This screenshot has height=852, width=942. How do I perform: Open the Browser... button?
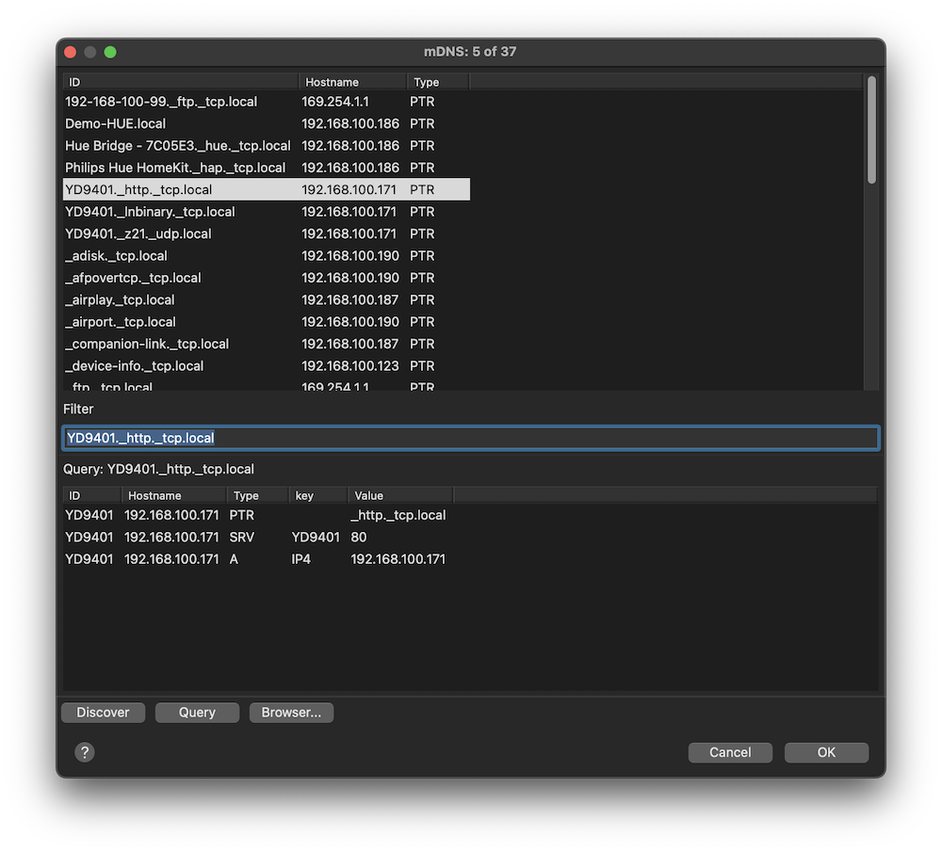291,713
